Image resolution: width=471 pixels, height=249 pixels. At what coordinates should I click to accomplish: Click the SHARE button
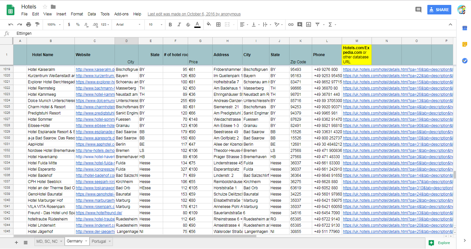point(439,10)
